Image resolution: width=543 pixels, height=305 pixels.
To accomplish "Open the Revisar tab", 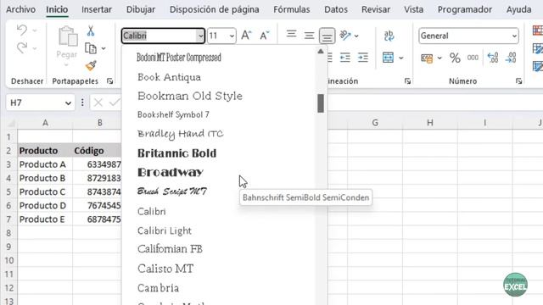I will pyautogui.click(x=376, y=9).
